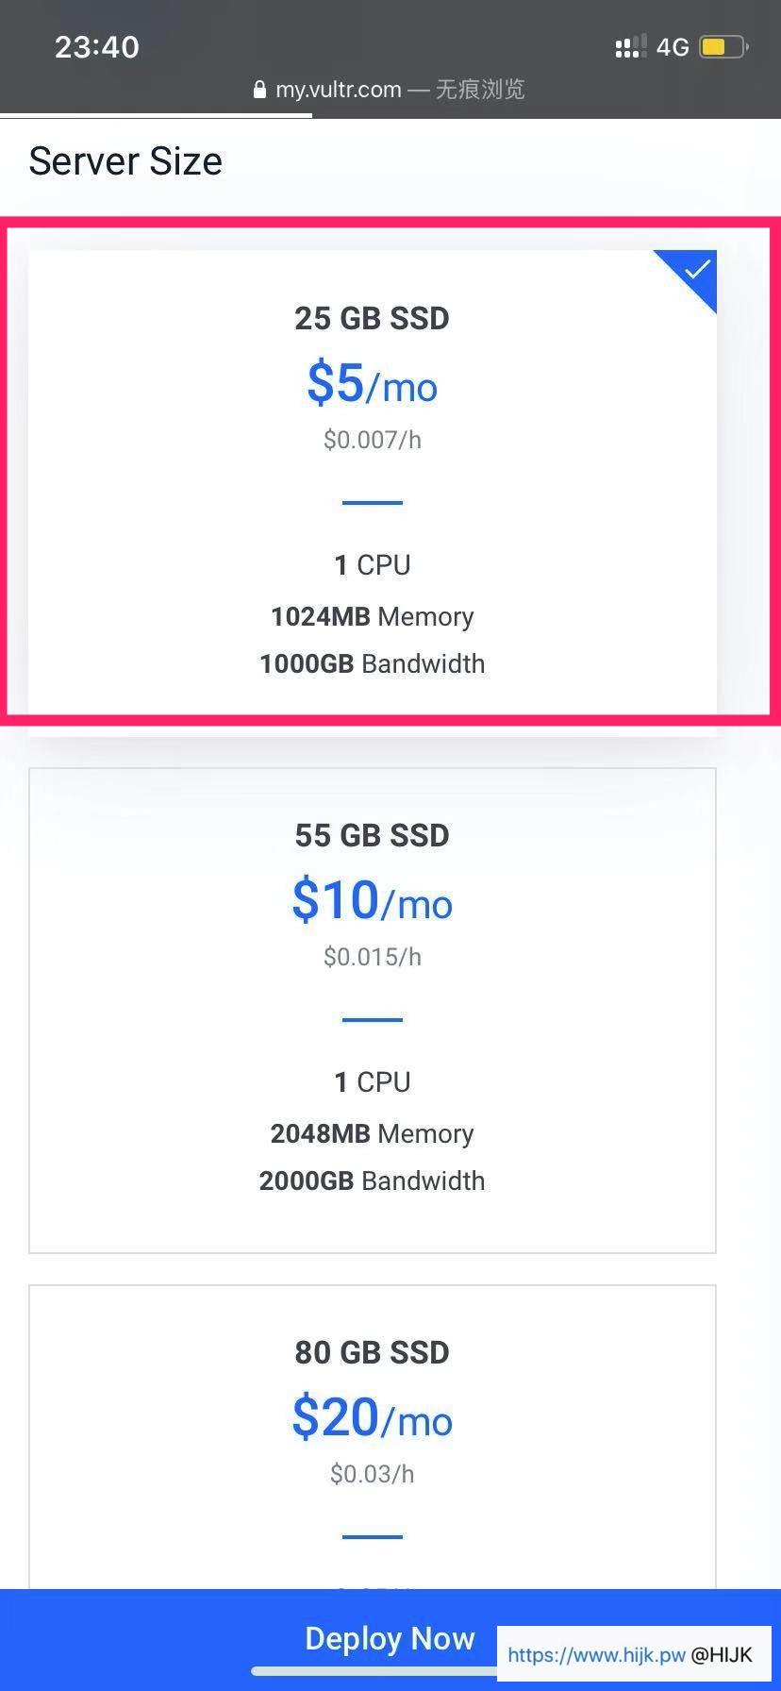Click the page loading progress bar
781x1691 pixels.
156,116
